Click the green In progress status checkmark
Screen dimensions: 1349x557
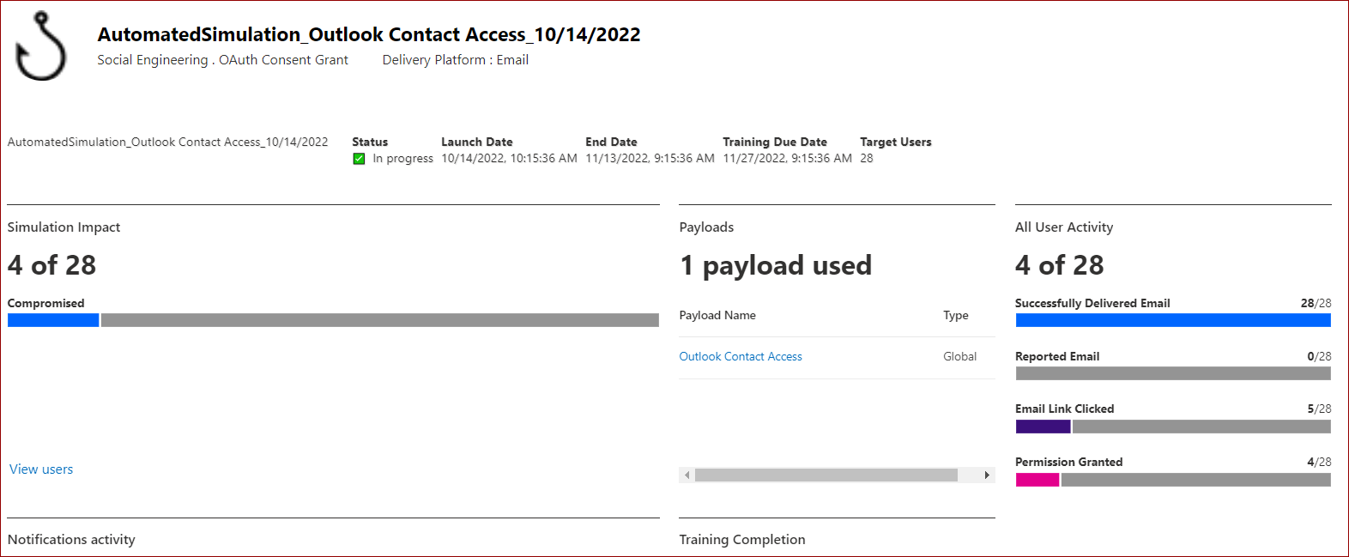pyautogui.click(x=359, y=159)
